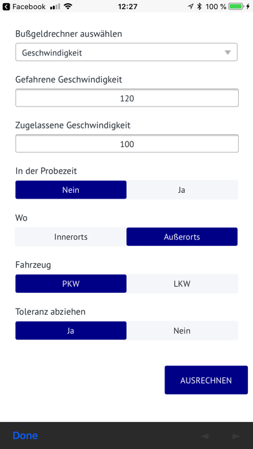Tap the Bluetooth status icon
This screenshot has height=449, width=253.
click(x=199, y=6)
